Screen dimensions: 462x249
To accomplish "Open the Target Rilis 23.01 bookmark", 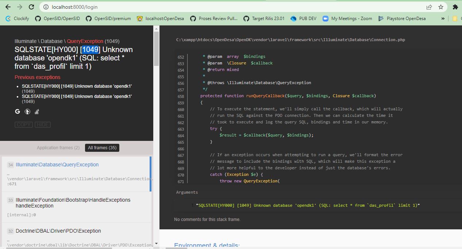I will coord(264,18).
